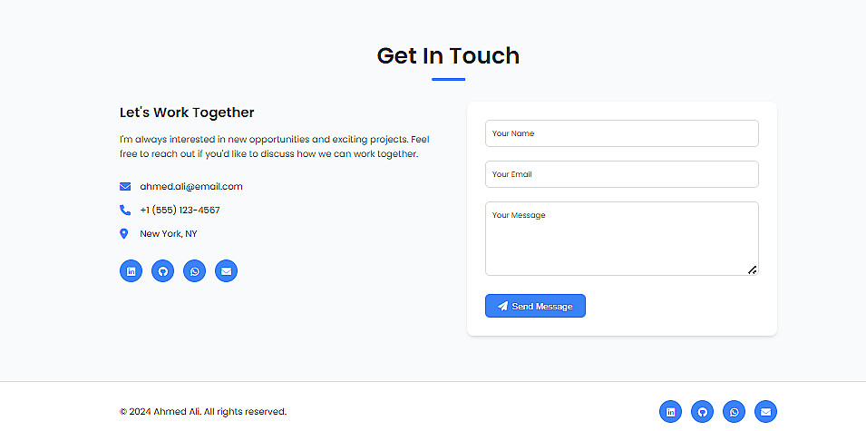Focus the Your Name input field
Screen dimensions: 866x431
[x=621, y=133]
